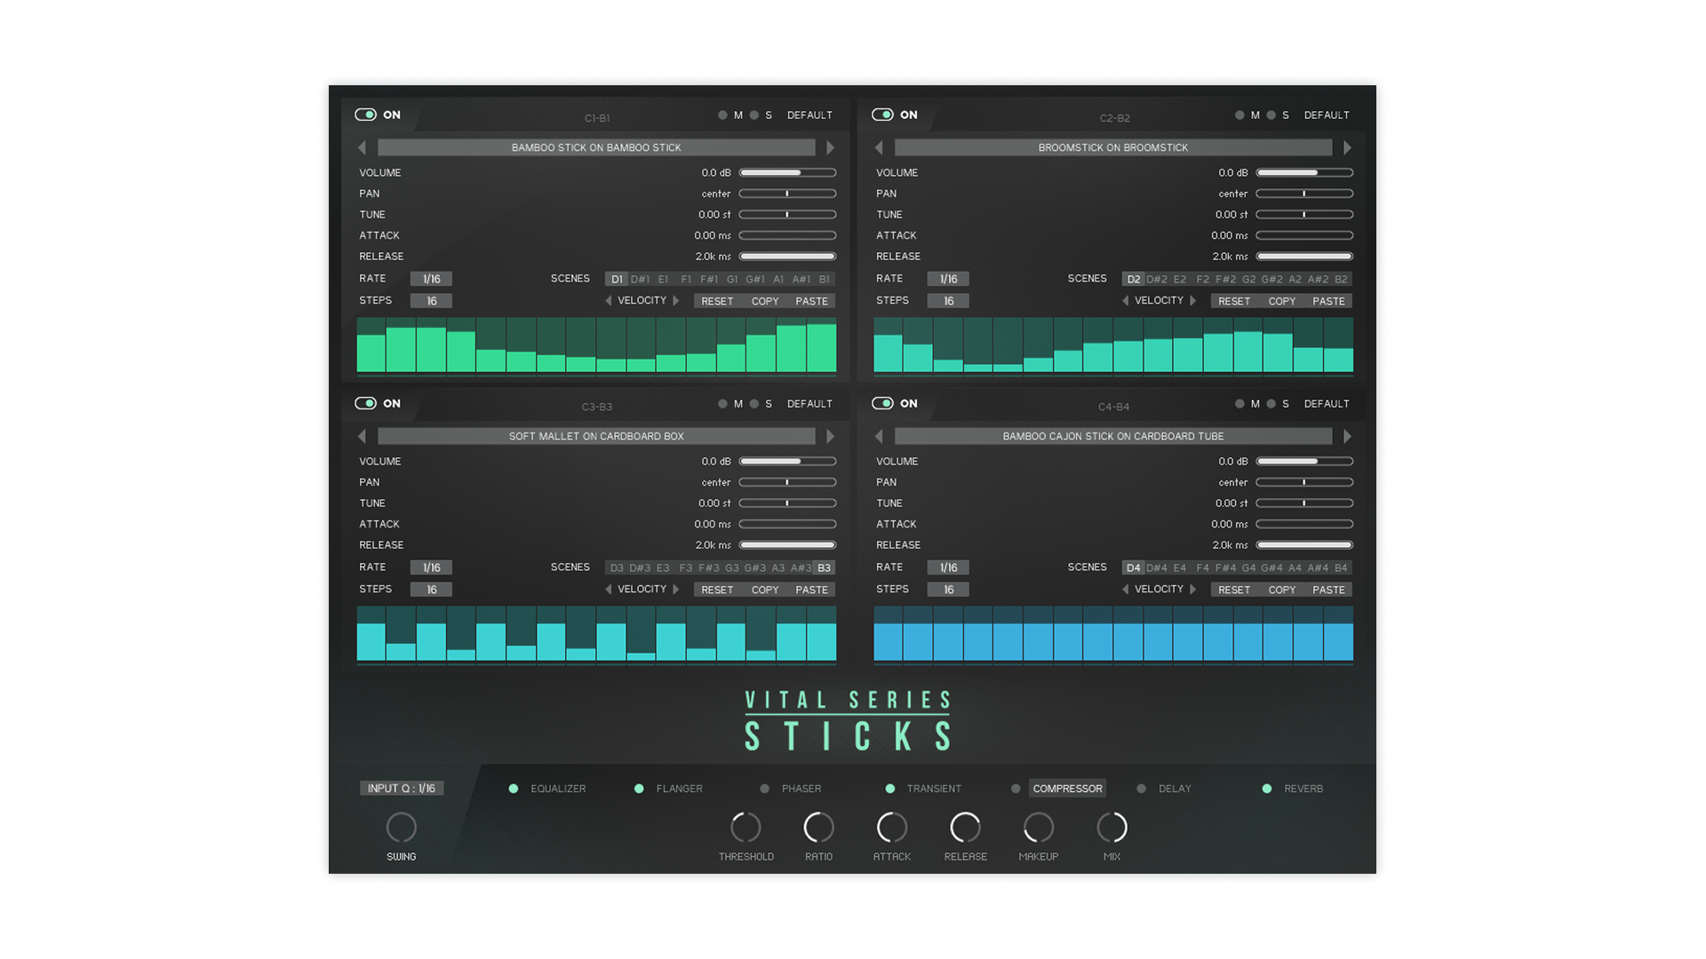Switch to the Reverb effect tab

1303,789
